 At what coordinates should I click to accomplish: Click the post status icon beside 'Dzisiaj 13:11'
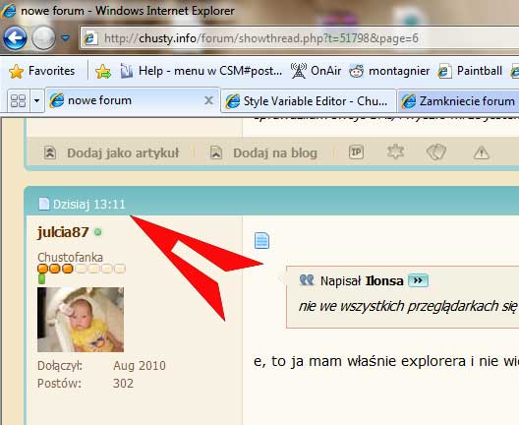pyautogui.click(x=43, y=204)
